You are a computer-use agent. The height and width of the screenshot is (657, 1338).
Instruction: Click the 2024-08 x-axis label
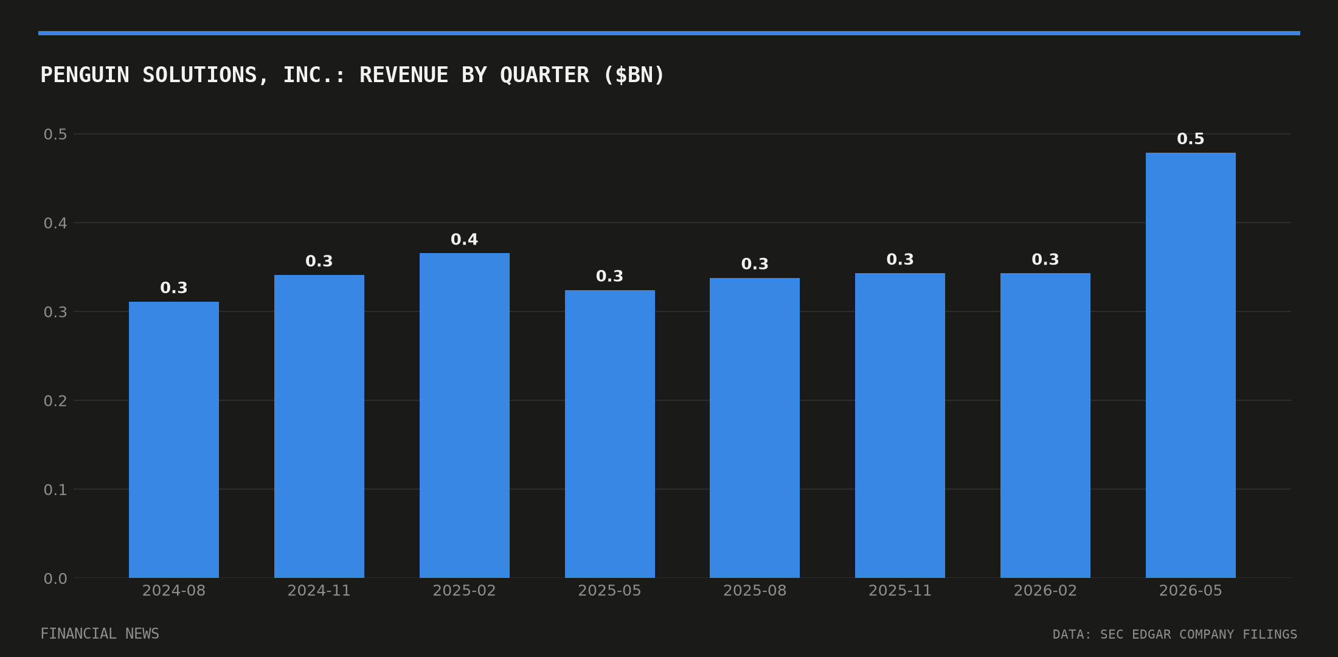coord(174,591)
